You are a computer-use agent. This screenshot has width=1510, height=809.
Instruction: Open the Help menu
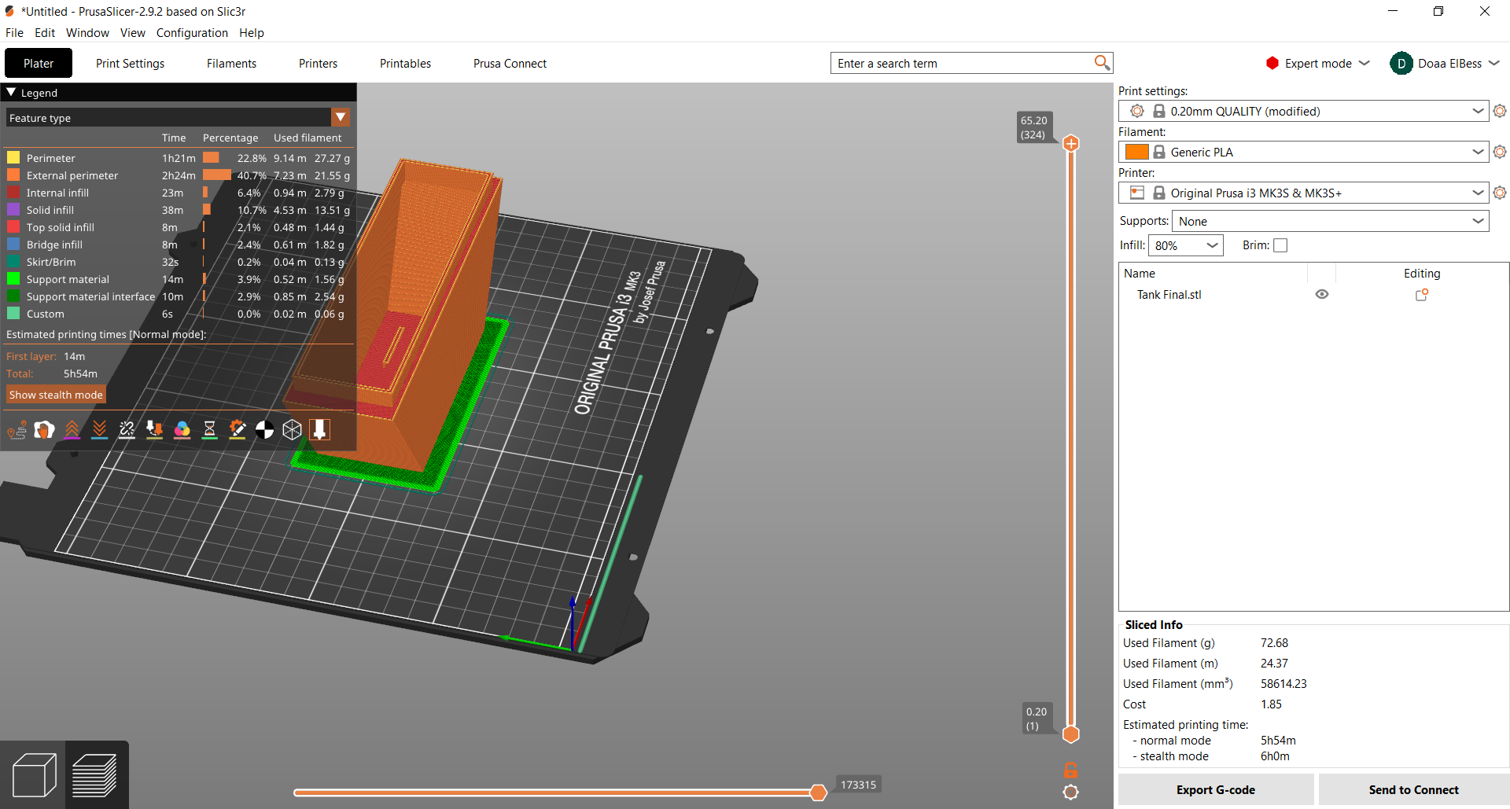[x=252, y=32]
